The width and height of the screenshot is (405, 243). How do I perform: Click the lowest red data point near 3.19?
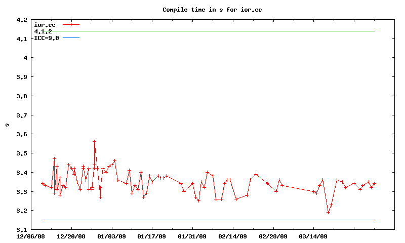pos(328,212)
